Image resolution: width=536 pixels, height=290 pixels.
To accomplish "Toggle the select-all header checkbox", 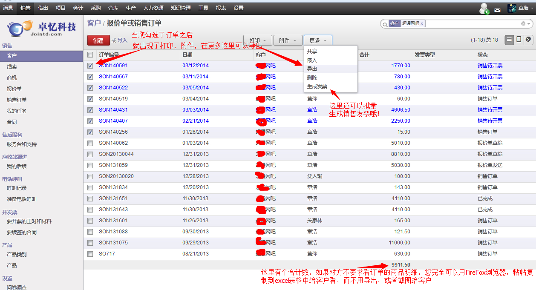I will [90, 55].
